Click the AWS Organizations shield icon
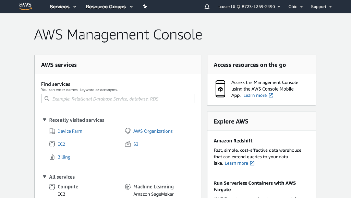 (128, 131)
